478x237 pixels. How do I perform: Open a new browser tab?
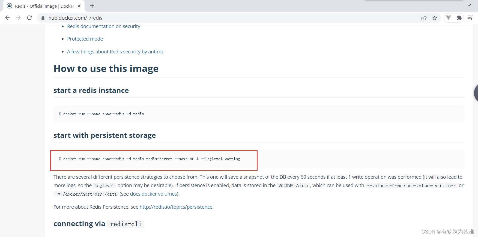point(92,6)
